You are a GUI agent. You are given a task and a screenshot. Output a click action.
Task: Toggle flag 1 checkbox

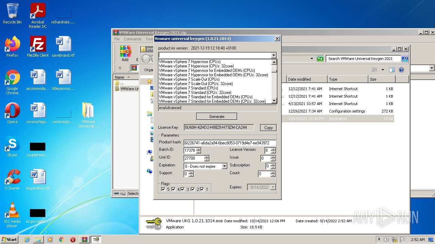(202, 189)
